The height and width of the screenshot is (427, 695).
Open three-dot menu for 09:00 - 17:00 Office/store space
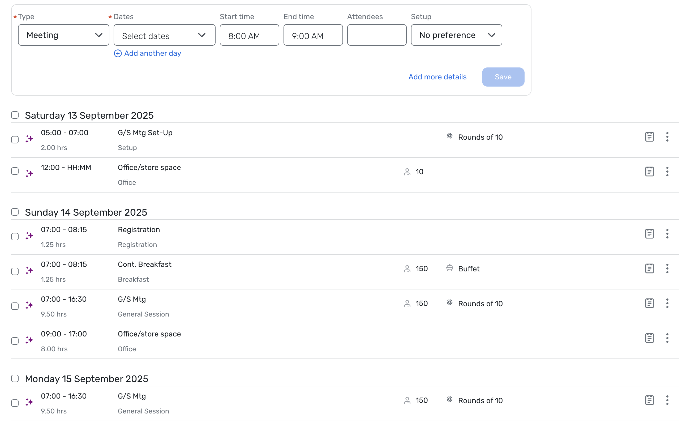667,338
